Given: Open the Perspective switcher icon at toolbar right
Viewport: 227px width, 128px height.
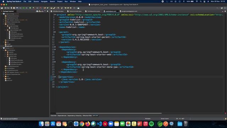Looking at the screenshot, I should pyautogui.click(x=222, y=8).
